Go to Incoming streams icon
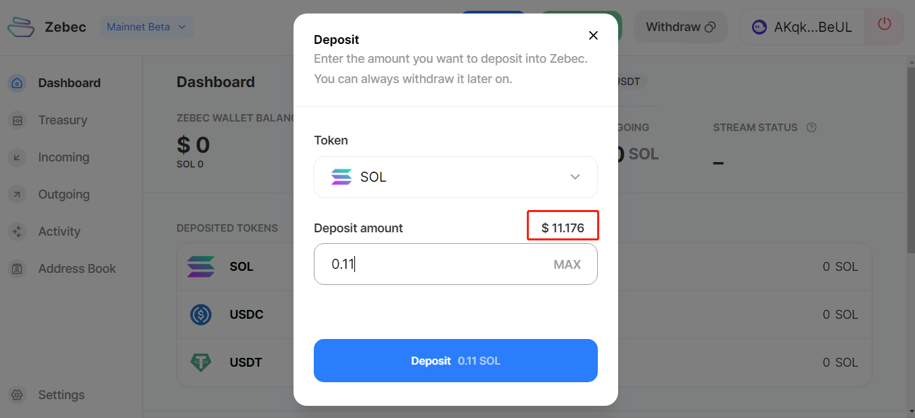The width and height of the screenshot is (915, 418). [18, 157]
